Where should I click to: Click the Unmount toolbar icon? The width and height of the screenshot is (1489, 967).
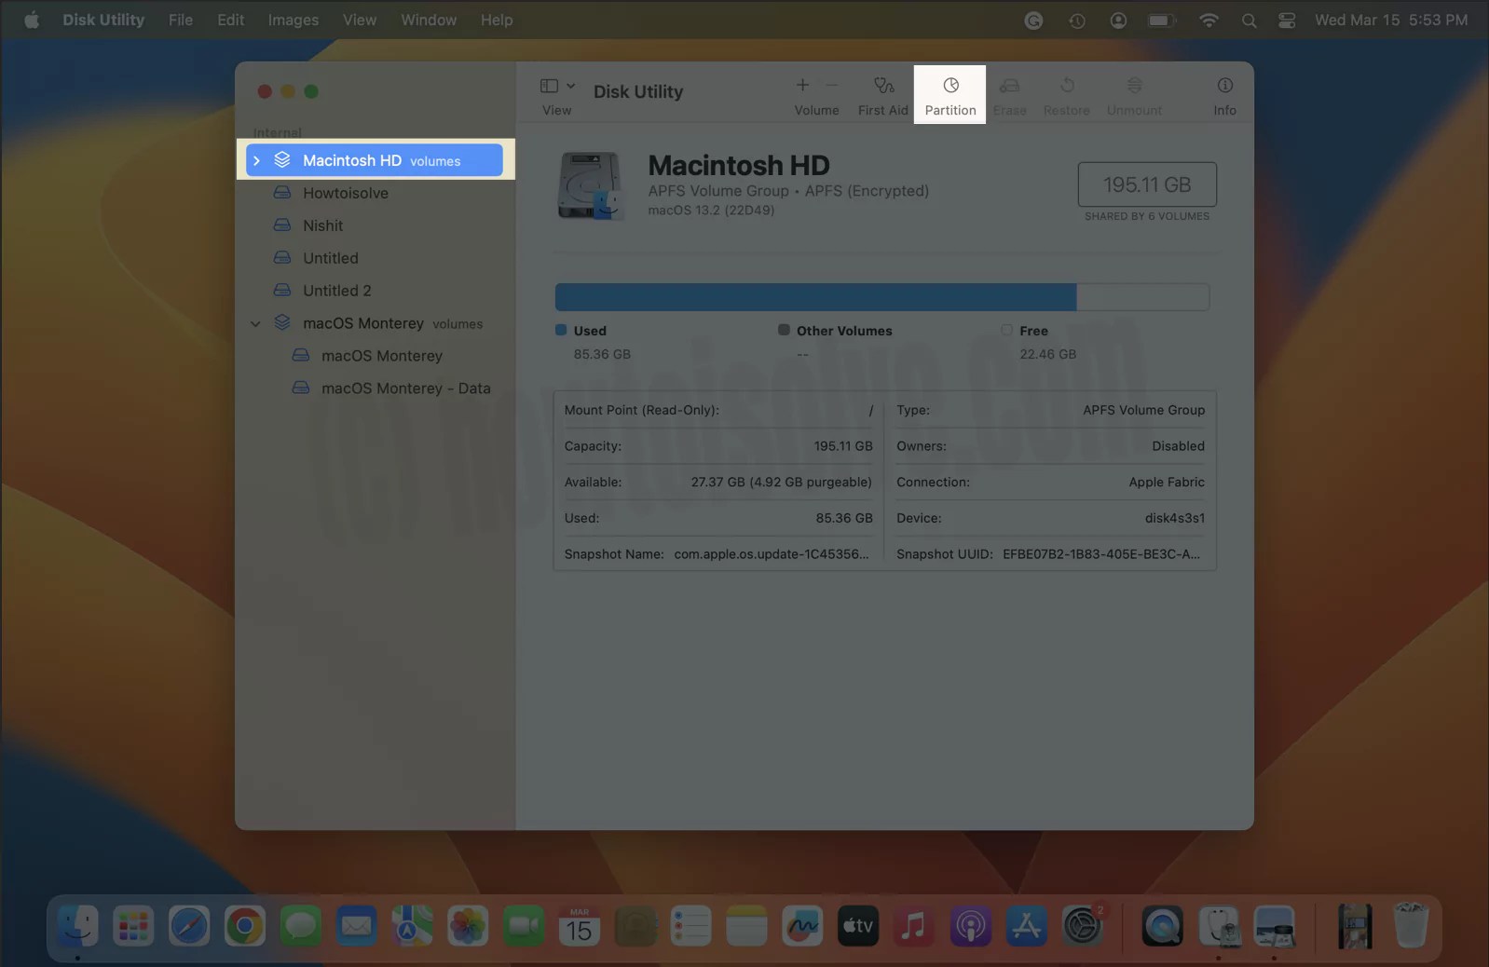point(1134,86)
